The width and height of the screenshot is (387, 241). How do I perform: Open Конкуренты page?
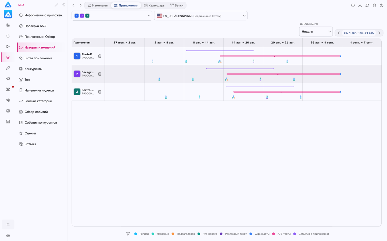click(42, 69)
